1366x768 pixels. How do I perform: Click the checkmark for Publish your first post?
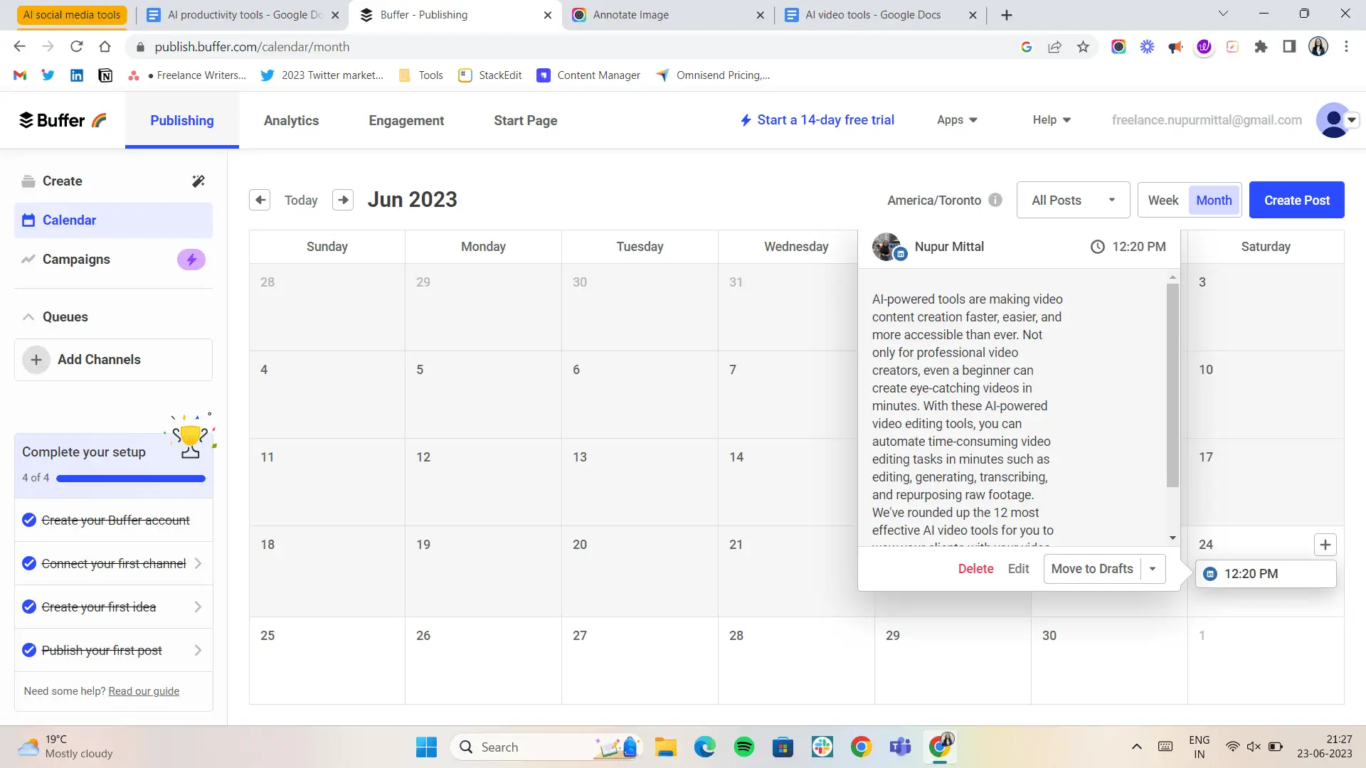29,650
